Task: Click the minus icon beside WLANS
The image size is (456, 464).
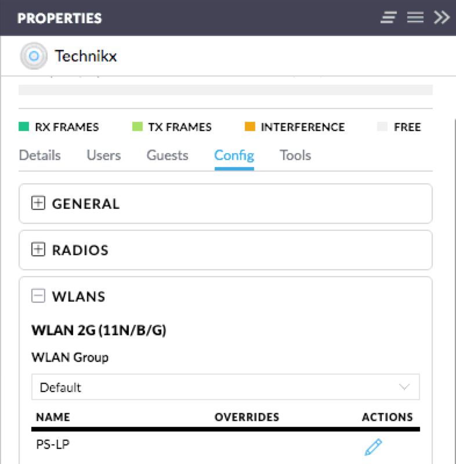Action: 38,296
